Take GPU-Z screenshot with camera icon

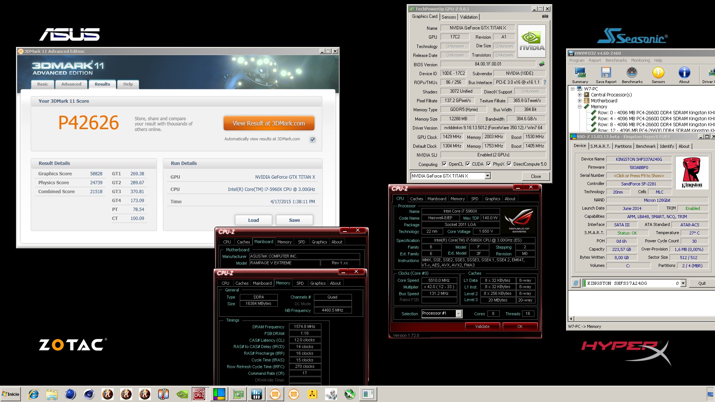click(545, 16)
